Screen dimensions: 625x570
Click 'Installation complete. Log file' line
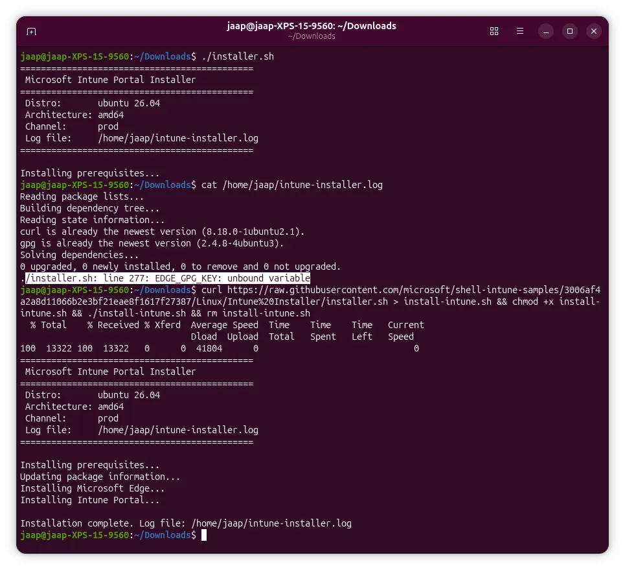pyautogui.click(x=186, y=523)
